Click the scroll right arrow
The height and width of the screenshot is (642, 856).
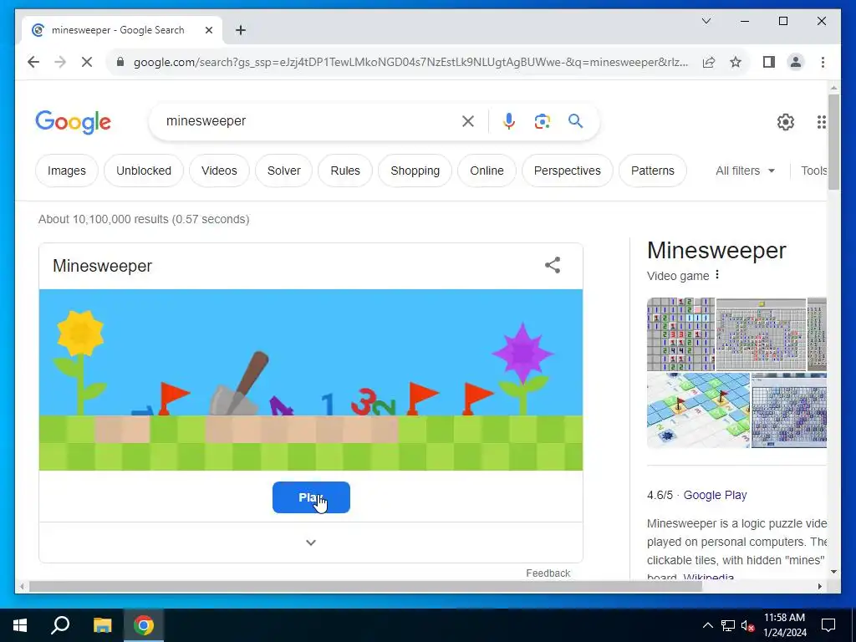click(x=819, y=586)
